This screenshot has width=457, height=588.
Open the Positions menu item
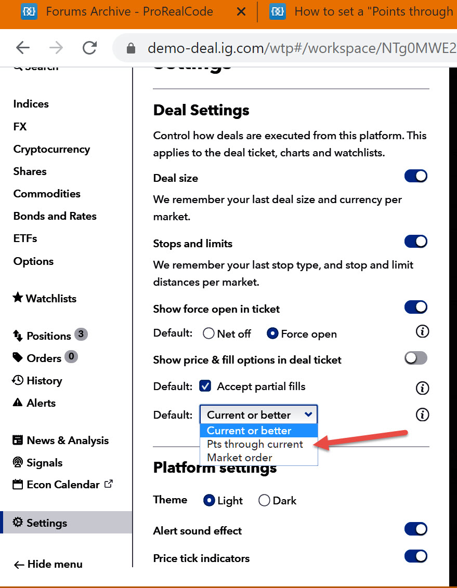48,336
